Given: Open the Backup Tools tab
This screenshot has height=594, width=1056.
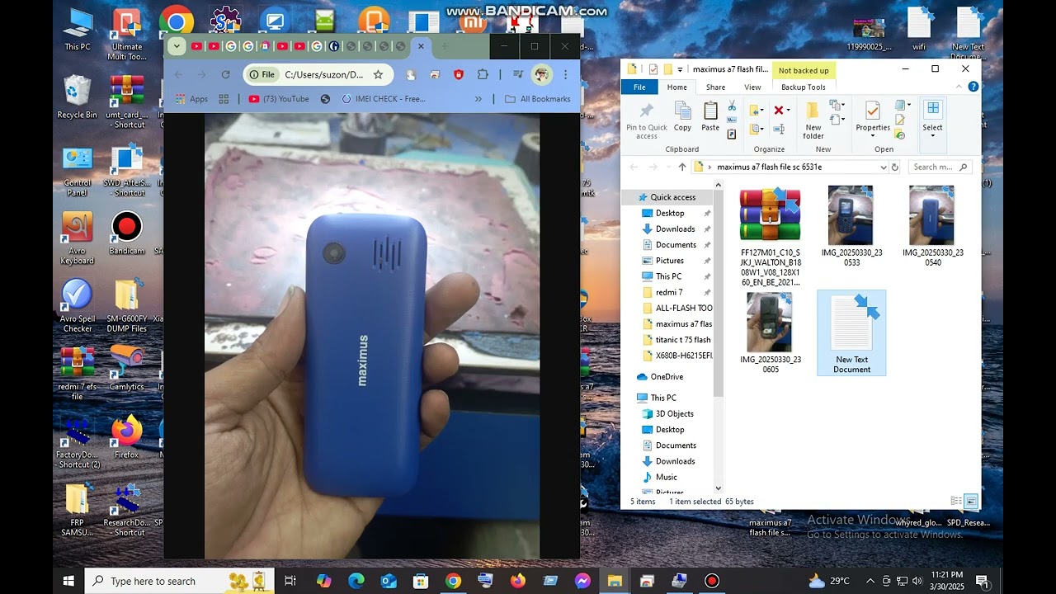Looking at the screenshot, I should [x=804, y=87].
